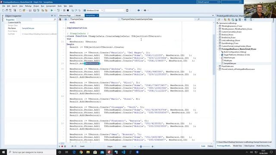This screenshot has height=155, width=276.
Task: Click the Mail app taskbar icon
Action: 102,152
